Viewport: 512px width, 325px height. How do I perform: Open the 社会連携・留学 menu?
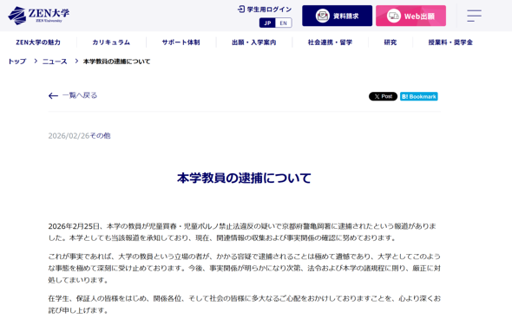click(x=330, y=42)
